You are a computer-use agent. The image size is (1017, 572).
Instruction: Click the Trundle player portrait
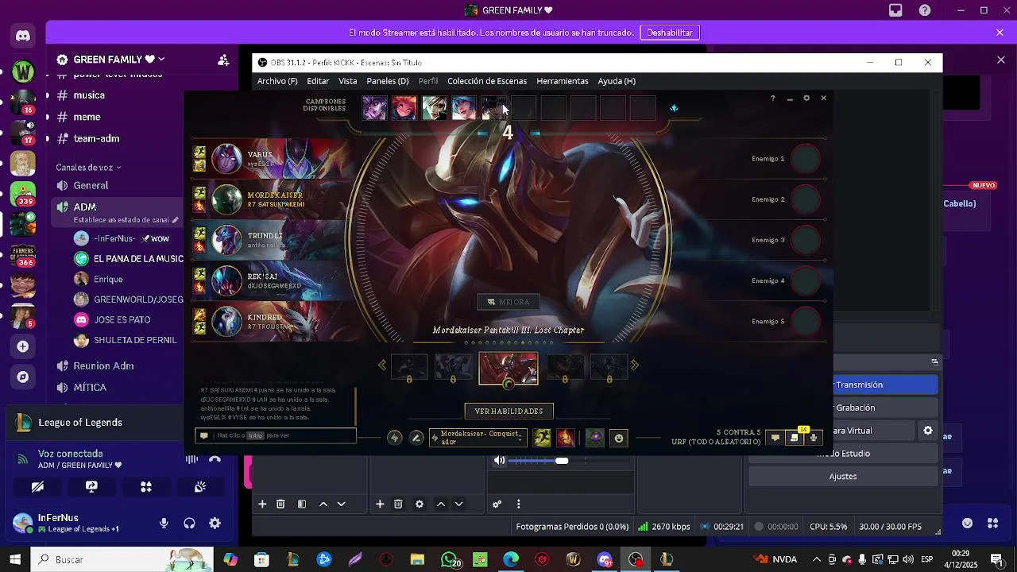tap(226, 240)
